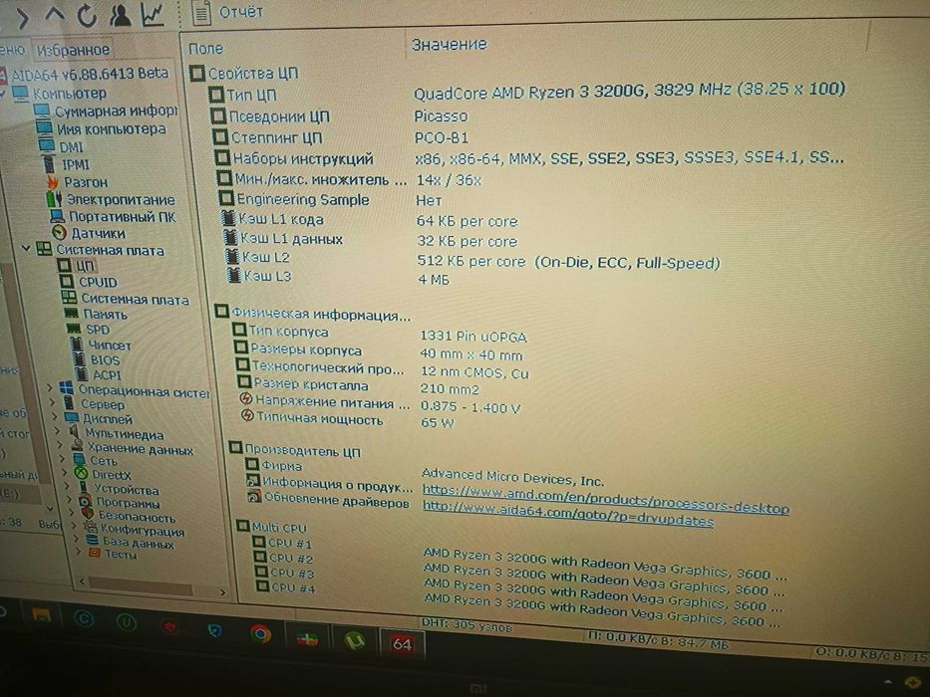Expand the Устройства tree node
The image size is (930, 697).
tap(67, 486)
